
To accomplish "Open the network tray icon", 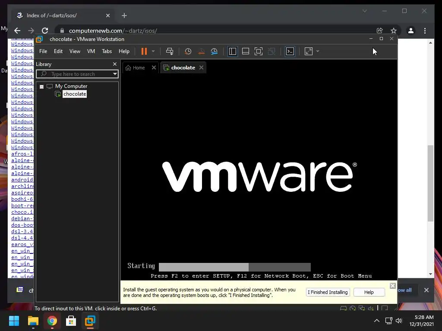I will [389, 321].
